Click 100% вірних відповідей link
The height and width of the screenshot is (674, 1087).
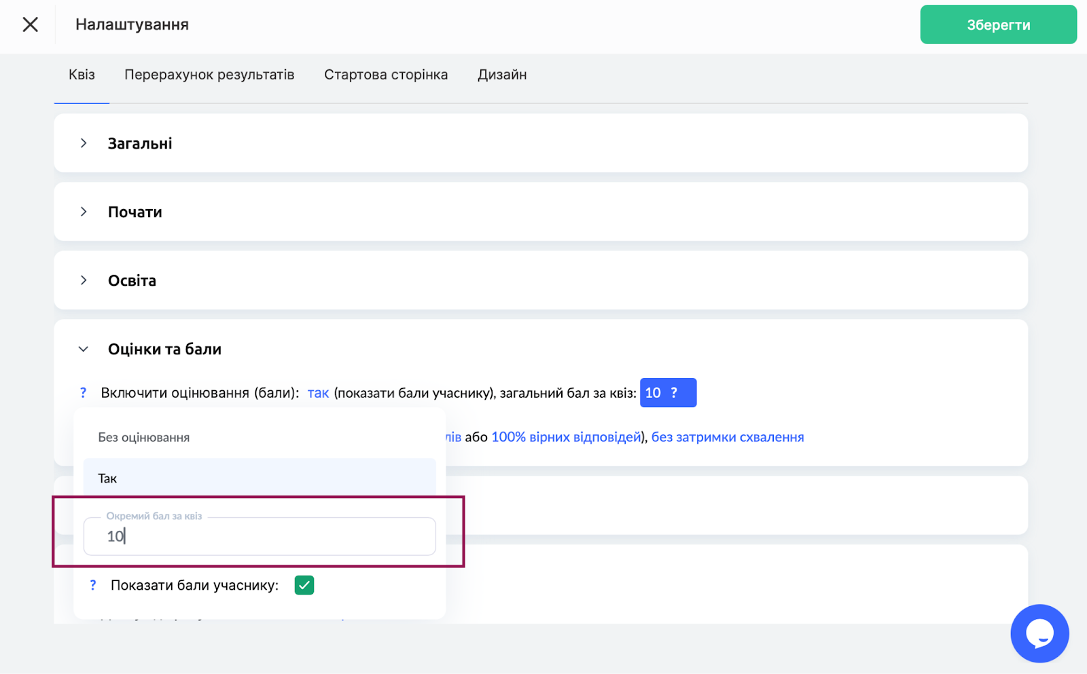pyautogui.click(x=566, y=437)
